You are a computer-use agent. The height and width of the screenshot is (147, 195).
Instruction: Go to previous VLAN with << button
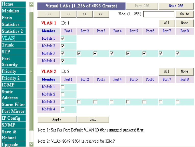coord(69,14)
